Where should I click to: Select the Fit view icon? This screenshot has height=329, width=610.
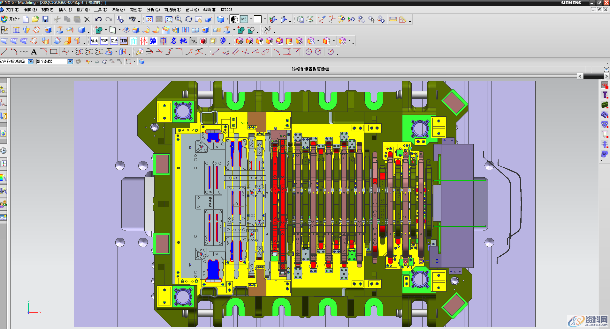pos(149,19)
